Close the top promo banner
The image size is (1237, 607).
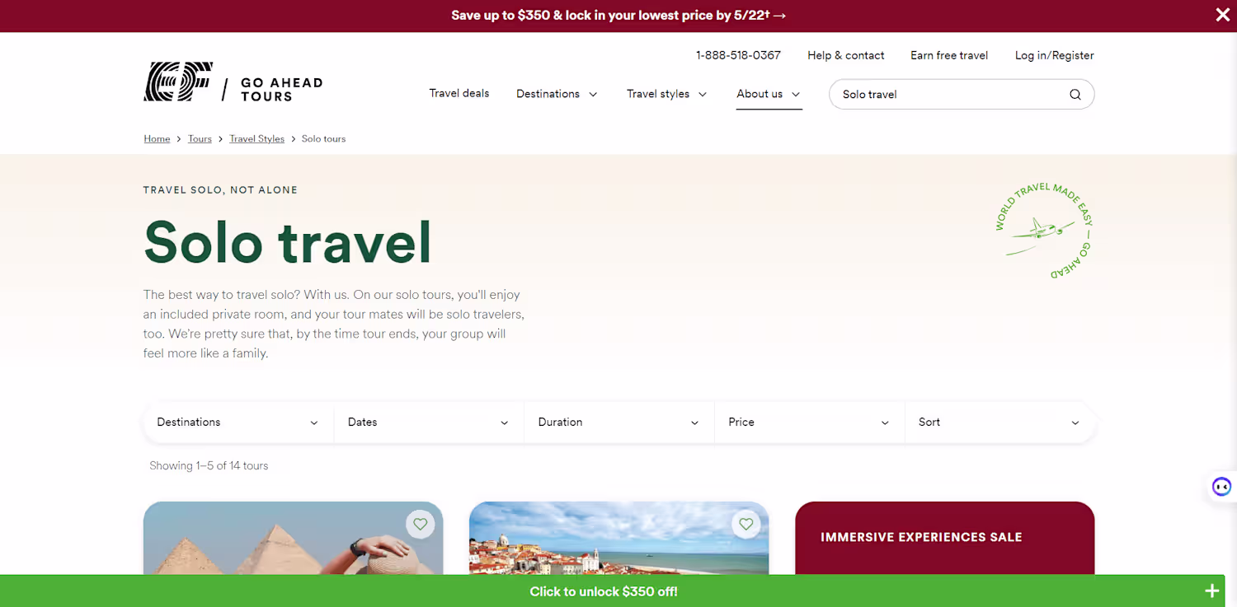(1222, 15)
